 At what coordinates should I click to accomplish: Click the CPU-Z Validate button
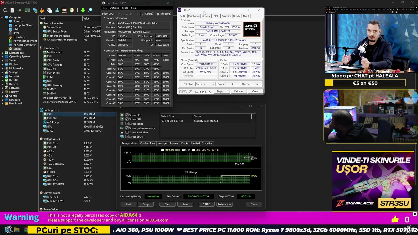(x=238, y=91)
